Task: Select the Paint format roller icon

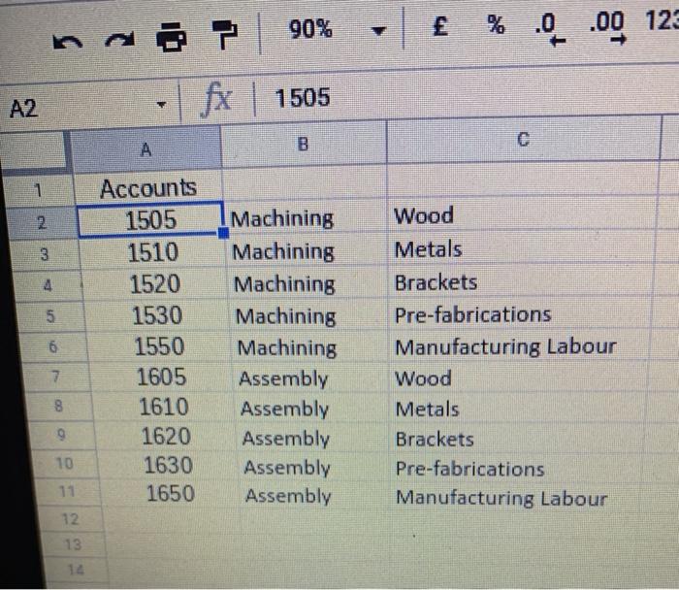Action: click(225, 35)
